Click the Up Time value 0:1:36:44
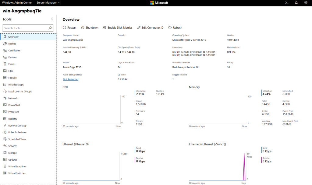Screen dimensions: 312x185 [122, 79]
